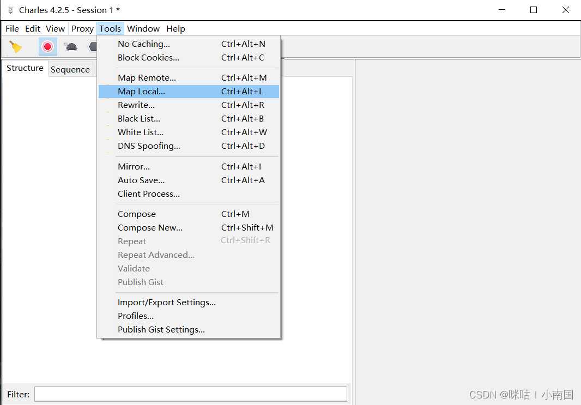Open DNS Spoofing settings
Image resolution: width=581 pixels, height=405 pixels.
point(149,146)
